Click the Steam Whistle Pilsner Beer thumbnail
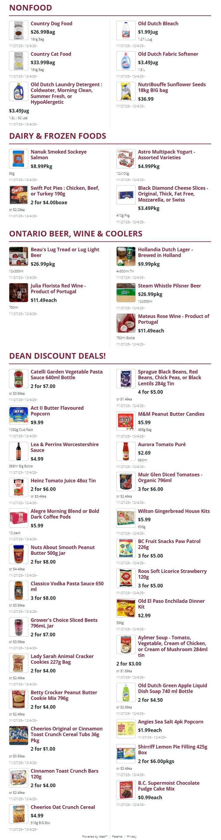Screen dimensions: 221x840 click(x=126, y=292)
